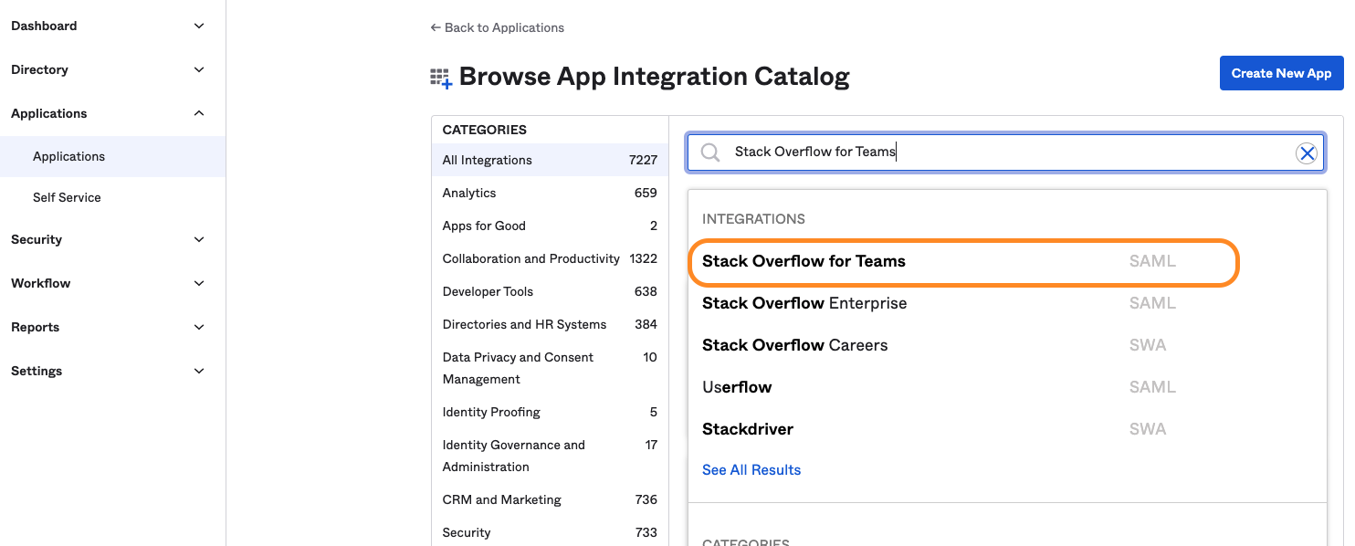Expand the Settings sidebar chevron
1355x546 pixels.
point(199,371)
